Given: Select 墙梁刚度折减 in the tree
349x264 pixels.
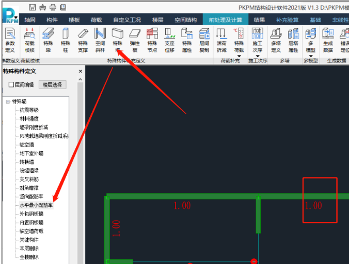Looking at the screenshot, I should (x=34, y=127).
